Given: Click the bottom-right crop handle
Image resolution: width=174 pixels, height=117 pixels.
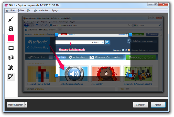Looking at the screenshot, I should point(130,76).
